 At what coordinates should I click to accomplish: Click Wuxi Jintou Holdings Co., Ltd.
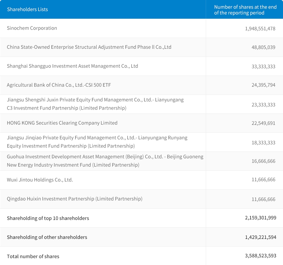[x=40, y=180]
